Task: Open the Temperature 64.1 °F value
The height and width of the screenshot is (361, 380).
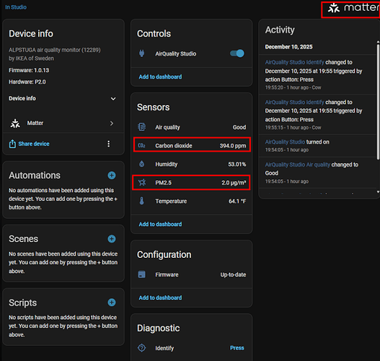Action: [237, 201]
